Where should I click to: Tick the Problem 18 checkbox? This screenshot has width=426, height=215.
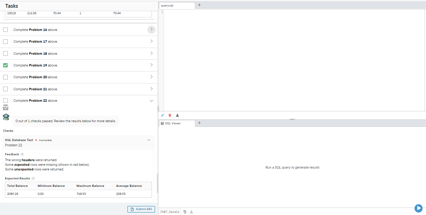(5, 53)
